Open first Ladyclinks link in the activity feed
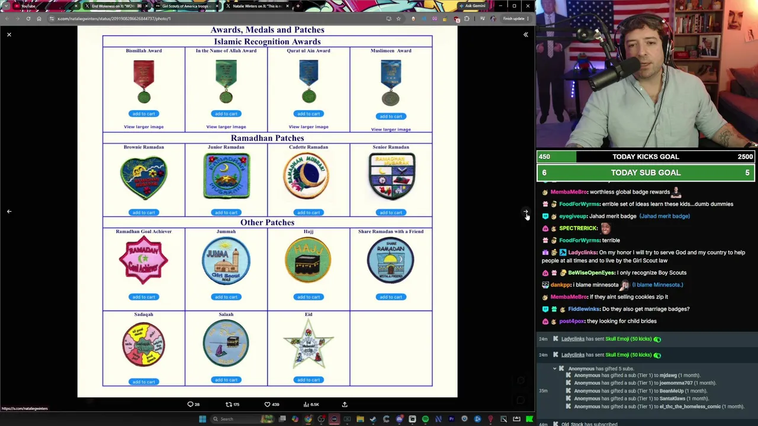The image size is (758, 426). click(x=573, y=339)
